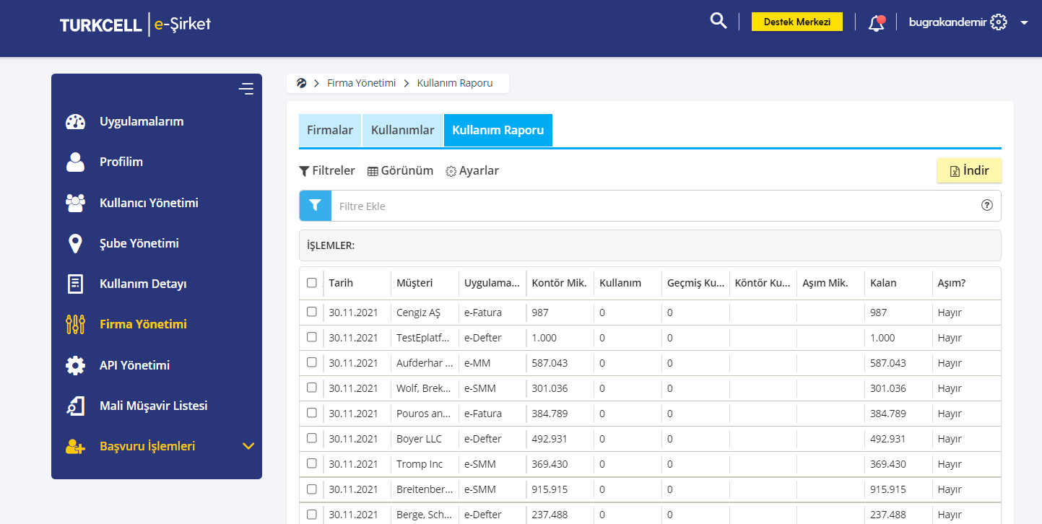This screenshot has height=524, width=1042.
Task: Click the API Yönetimi cog icon
Action: coord(75,365)
